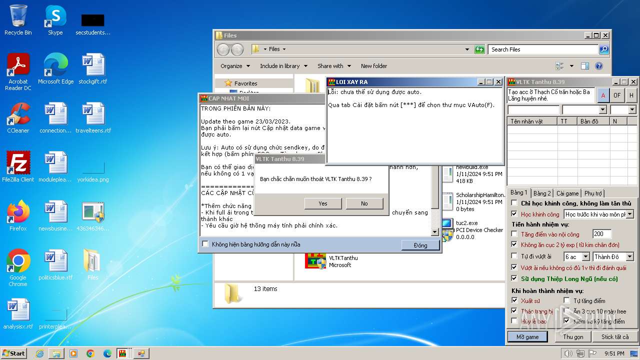Click the Chrome icon on the taskbar
This screenshot has height=360, width=640.
[x=90, y=353]
